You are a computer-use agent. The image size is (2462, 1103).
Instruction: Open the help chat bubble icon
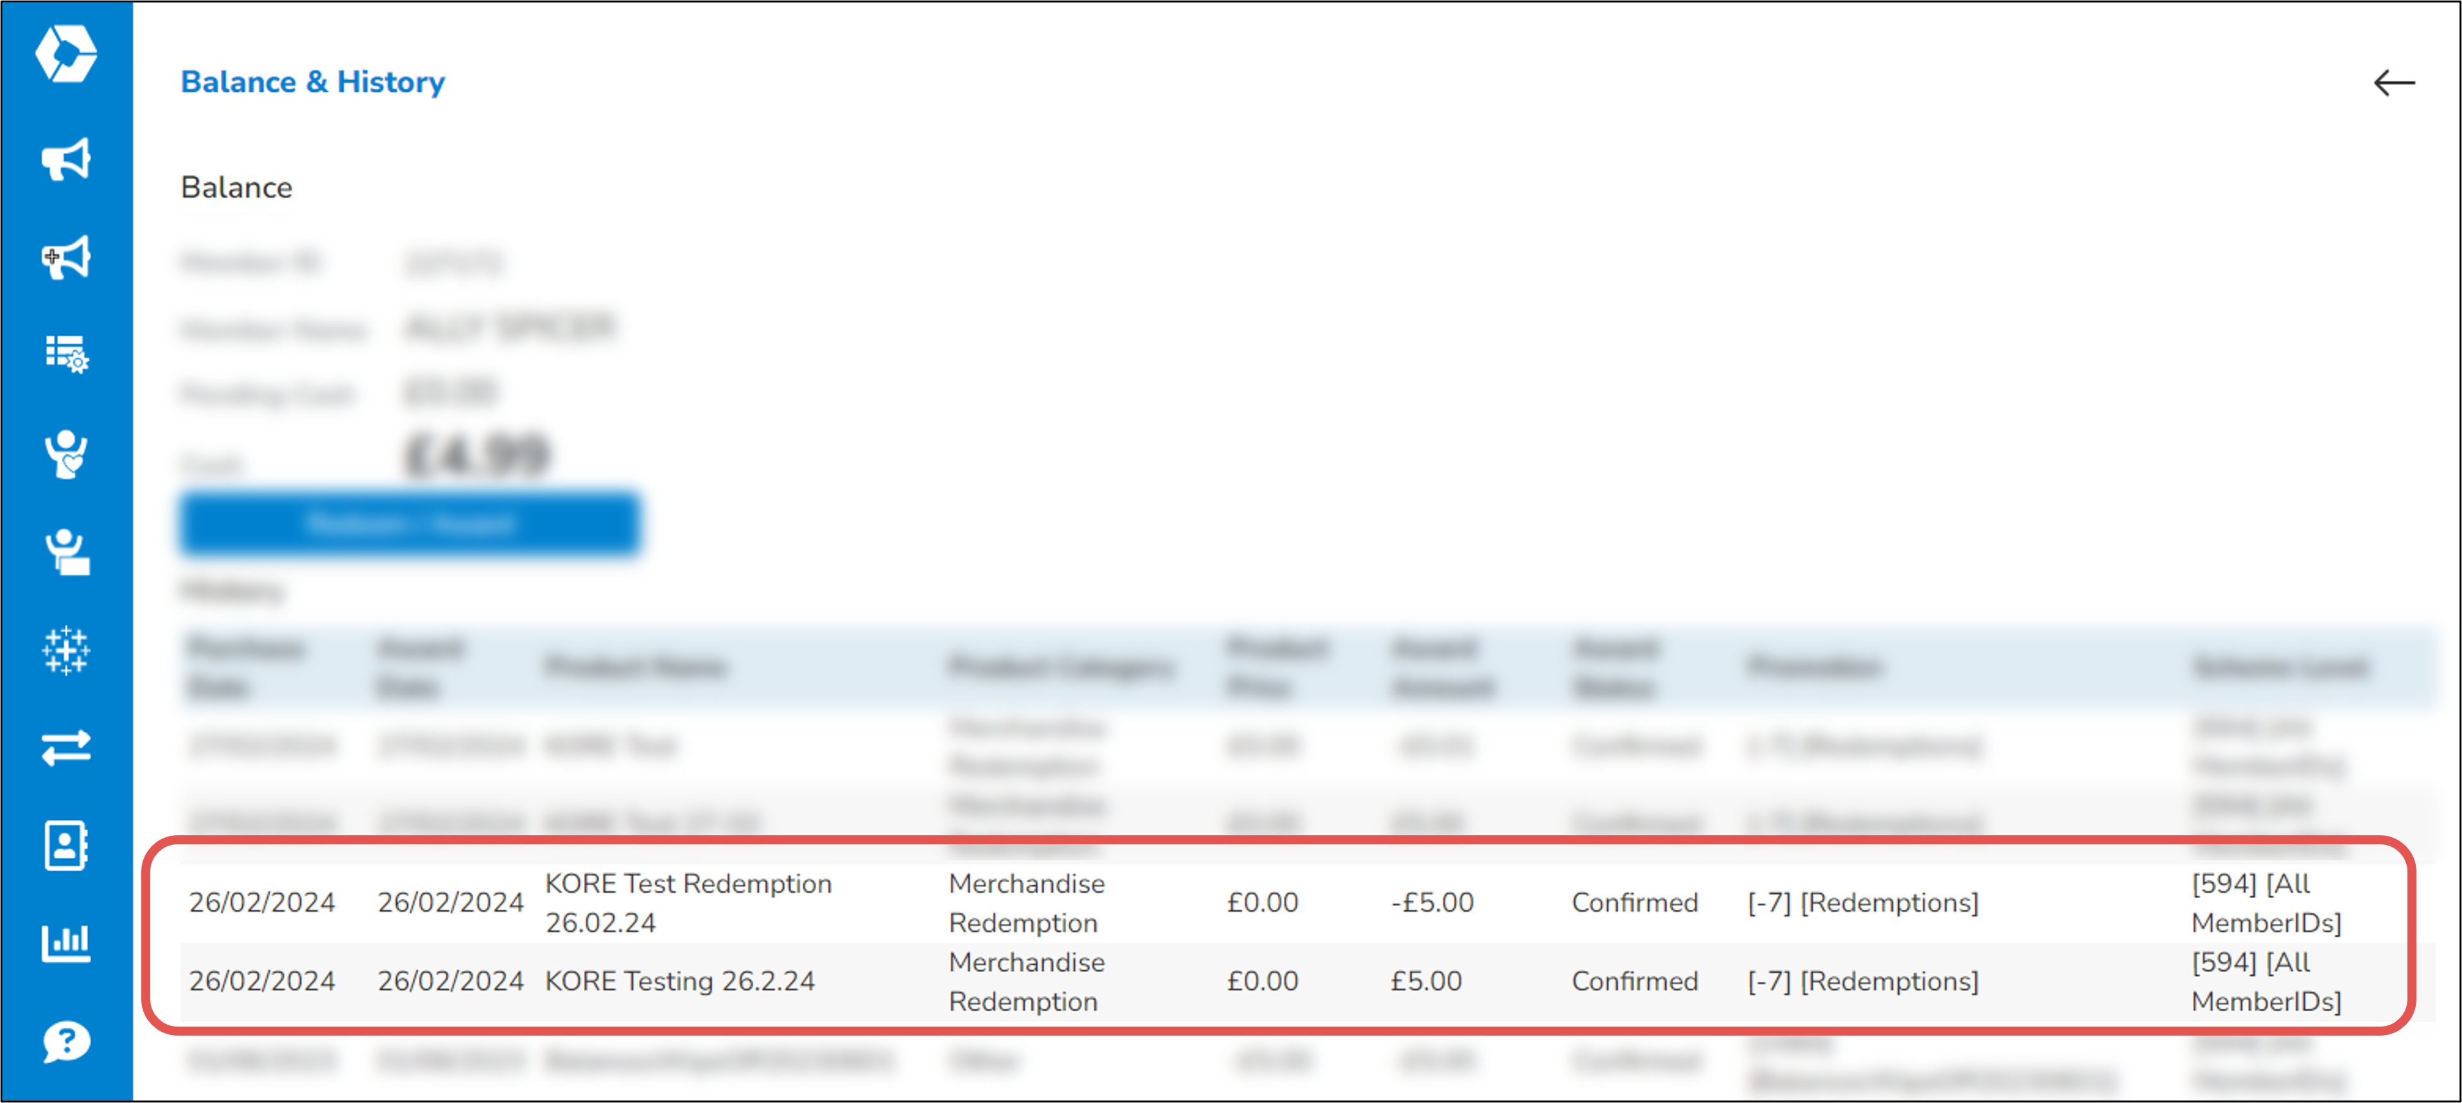coord(67,1042)
